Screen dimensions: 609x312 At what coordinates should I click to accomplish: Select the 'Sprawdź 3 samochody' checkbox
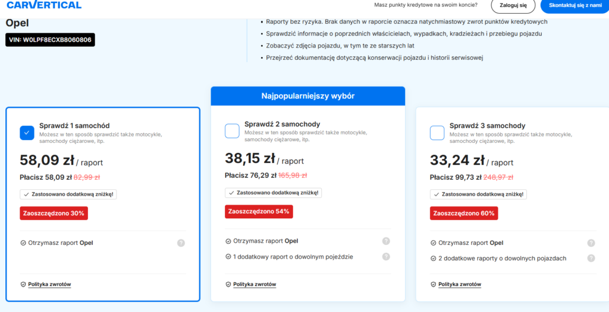[x=437, y=133]
